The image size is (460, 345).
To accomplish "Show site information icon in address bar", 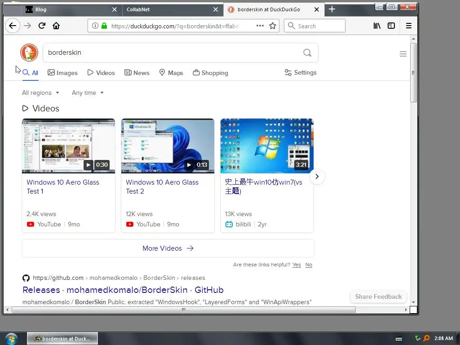I will [x=95, y=26].
